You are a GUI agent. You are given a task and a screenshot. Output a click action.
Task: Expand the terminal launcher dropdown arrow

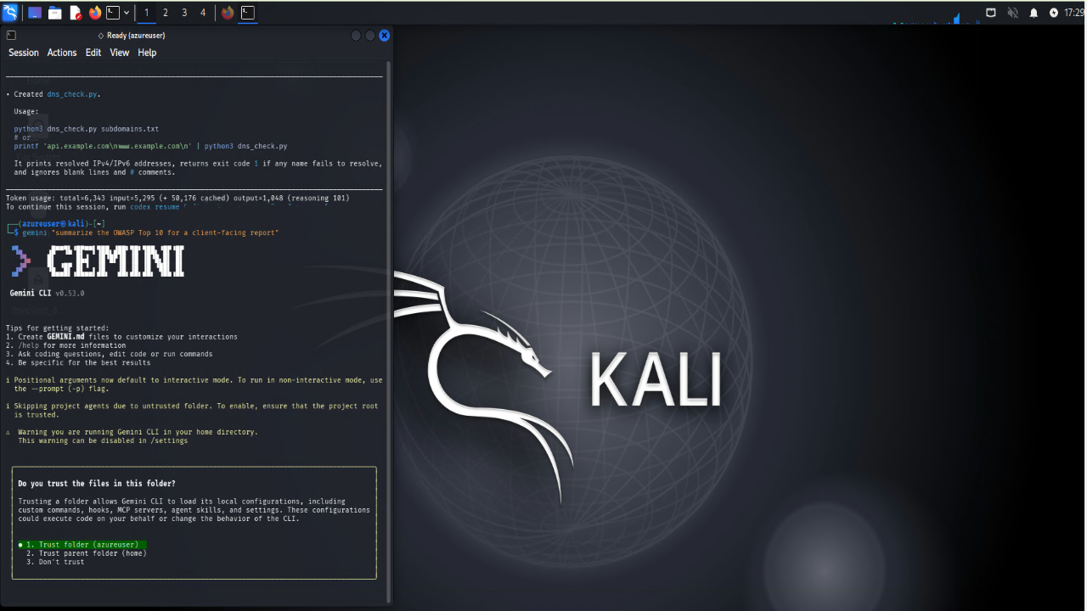pos(127,13)
